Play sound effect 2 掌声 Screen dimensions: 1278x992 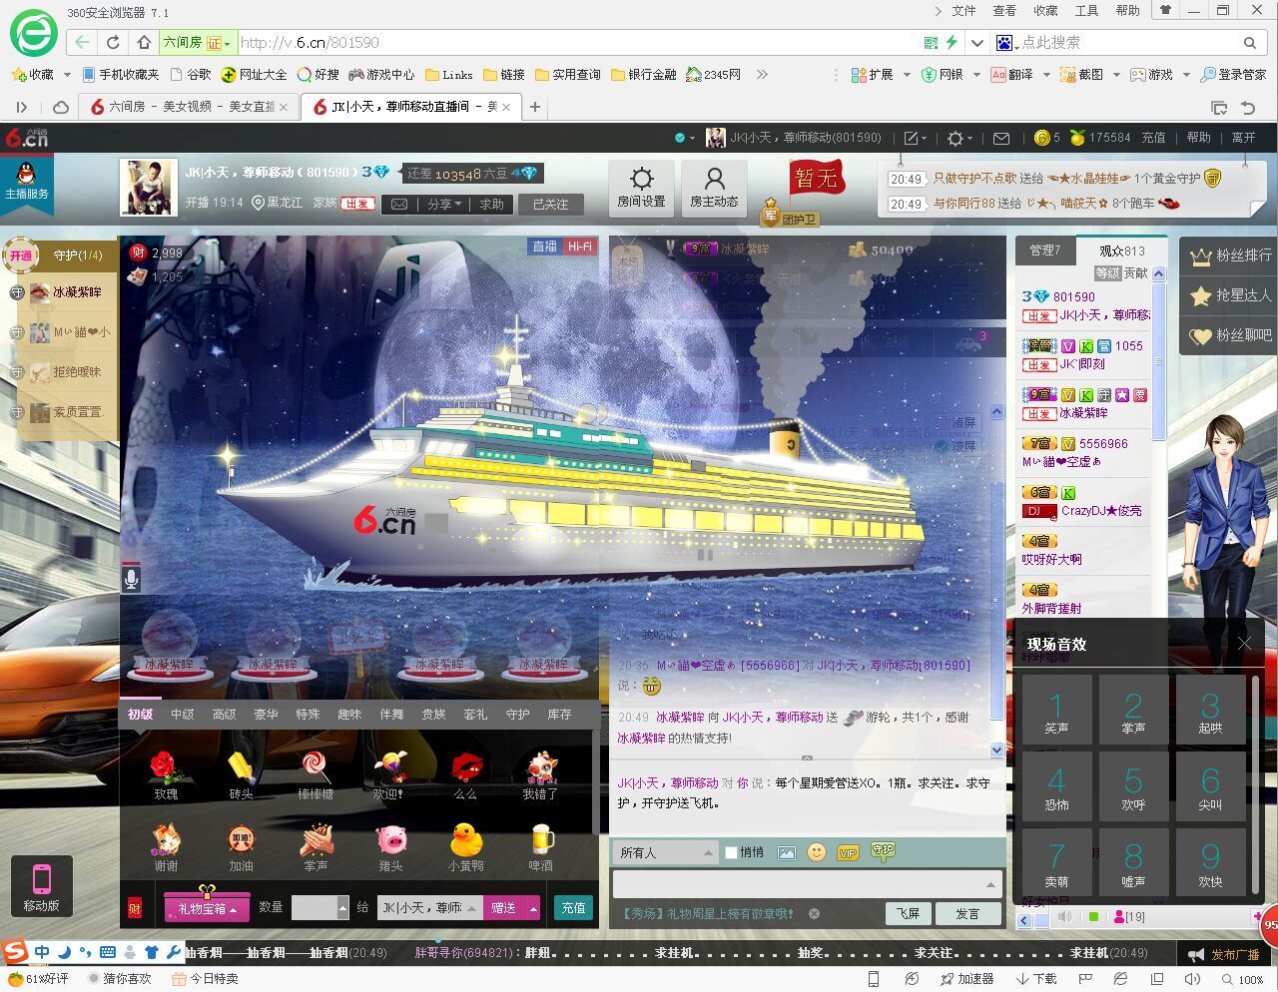(1133, 711)
